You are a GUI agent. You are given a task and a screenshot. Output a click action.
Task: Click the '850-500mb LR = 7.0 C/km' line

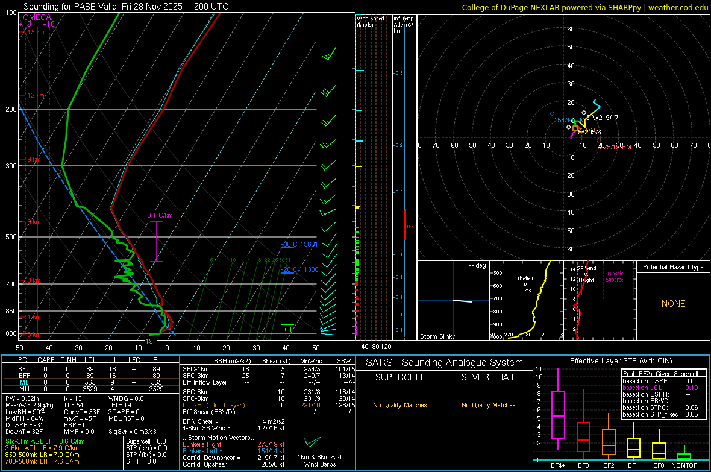[42, 455]
